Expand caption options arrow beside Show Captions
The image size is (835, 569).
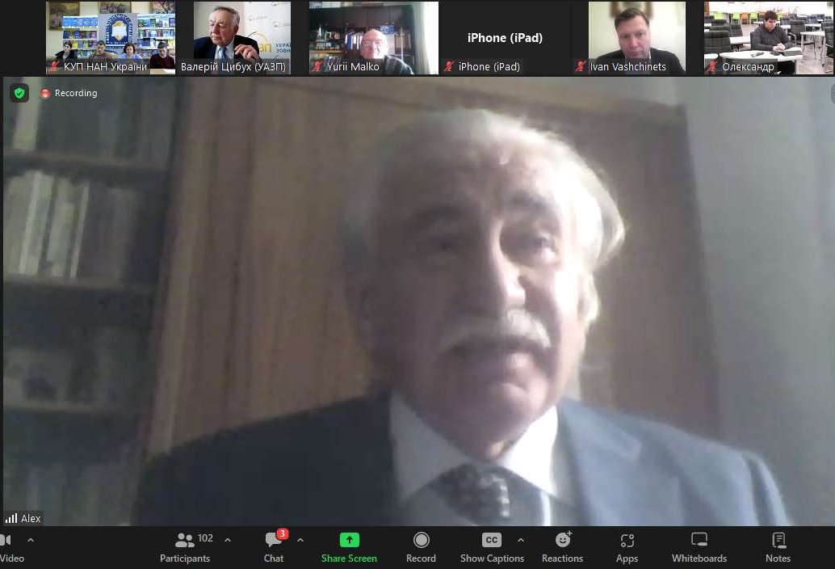coord(521,540)
